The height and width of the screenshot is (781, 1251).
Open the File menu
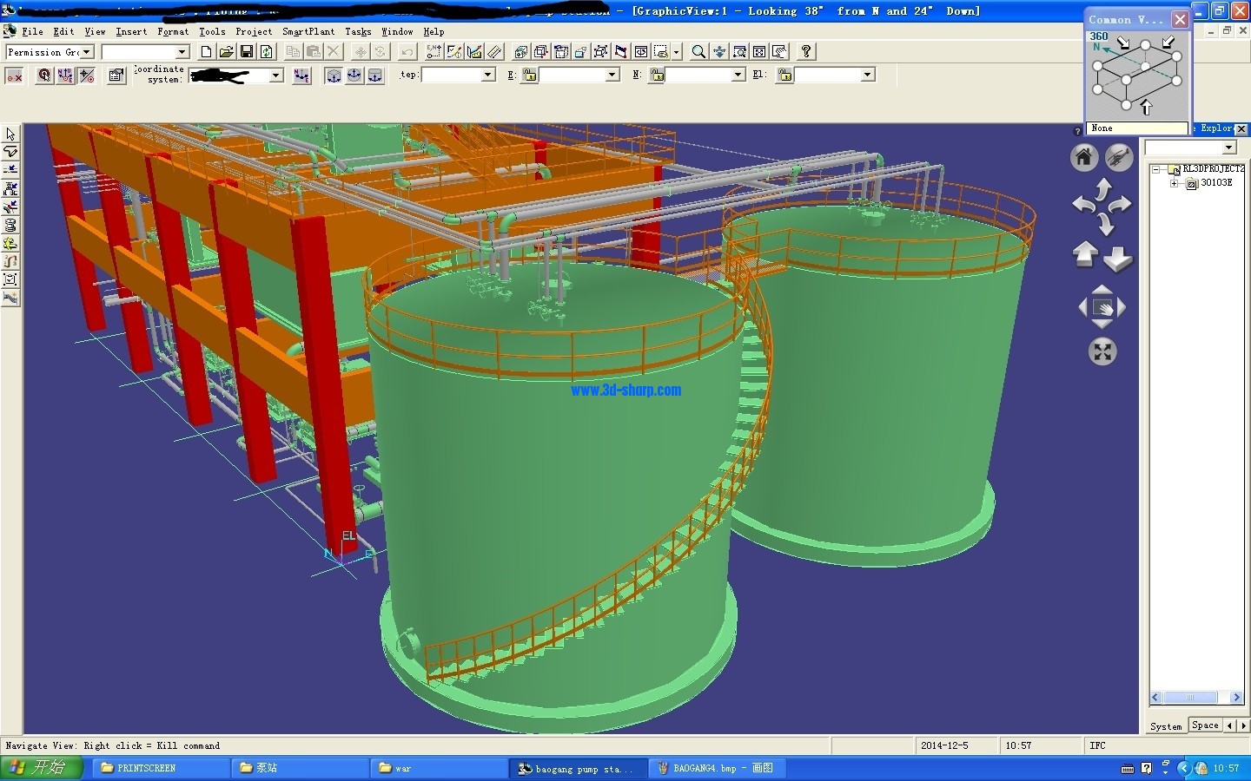(x=32, y=31)
